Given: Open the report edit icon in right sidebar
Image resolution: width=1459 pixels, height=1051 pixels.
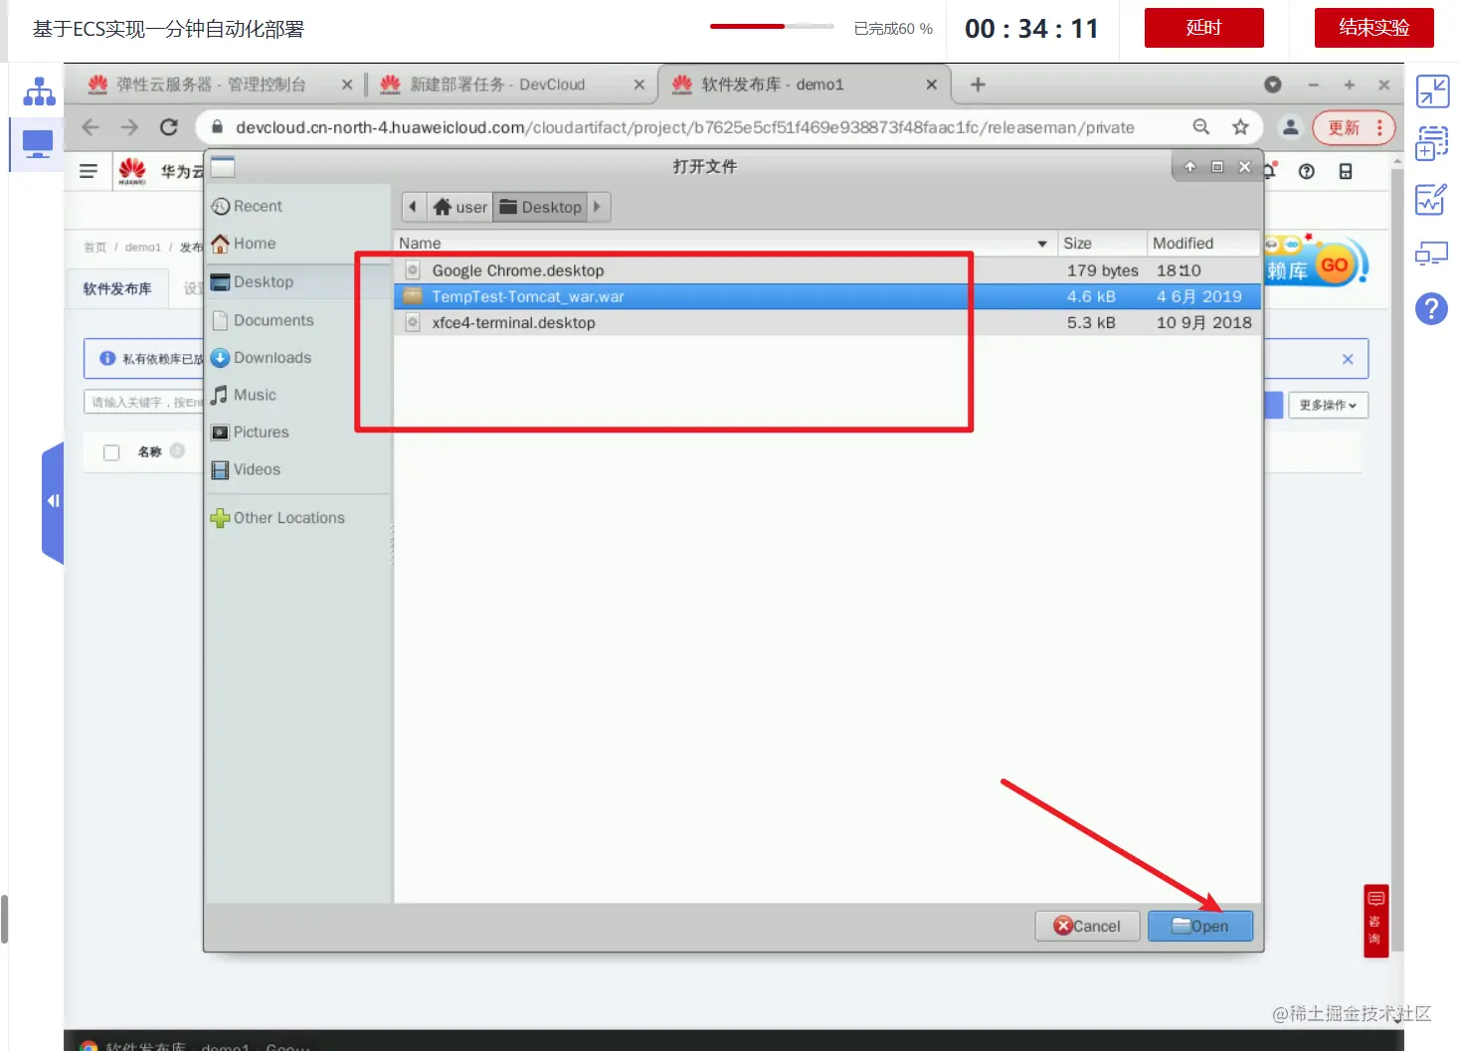Looking at the screenshot, I should 1432,198.
